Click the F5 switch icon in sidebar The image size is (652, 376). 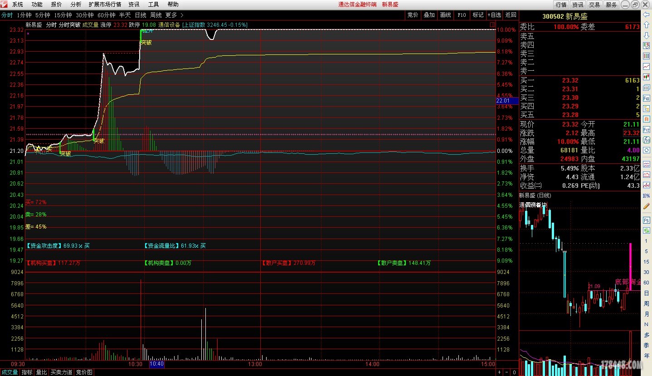tap(647, 220)
